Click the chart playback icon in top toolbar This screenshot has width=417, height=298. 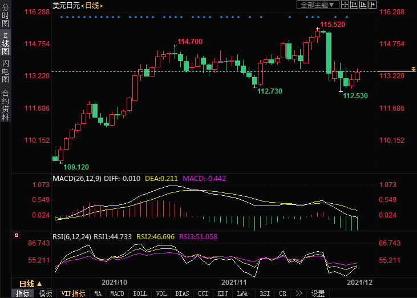tap(363, 5)
